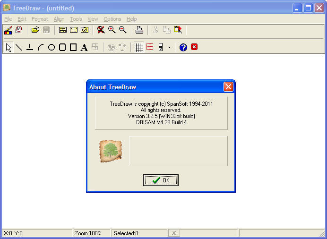Maximize the TreeDraw main window
This screenshot has height=239, width=327.
[x=308, y=8]
